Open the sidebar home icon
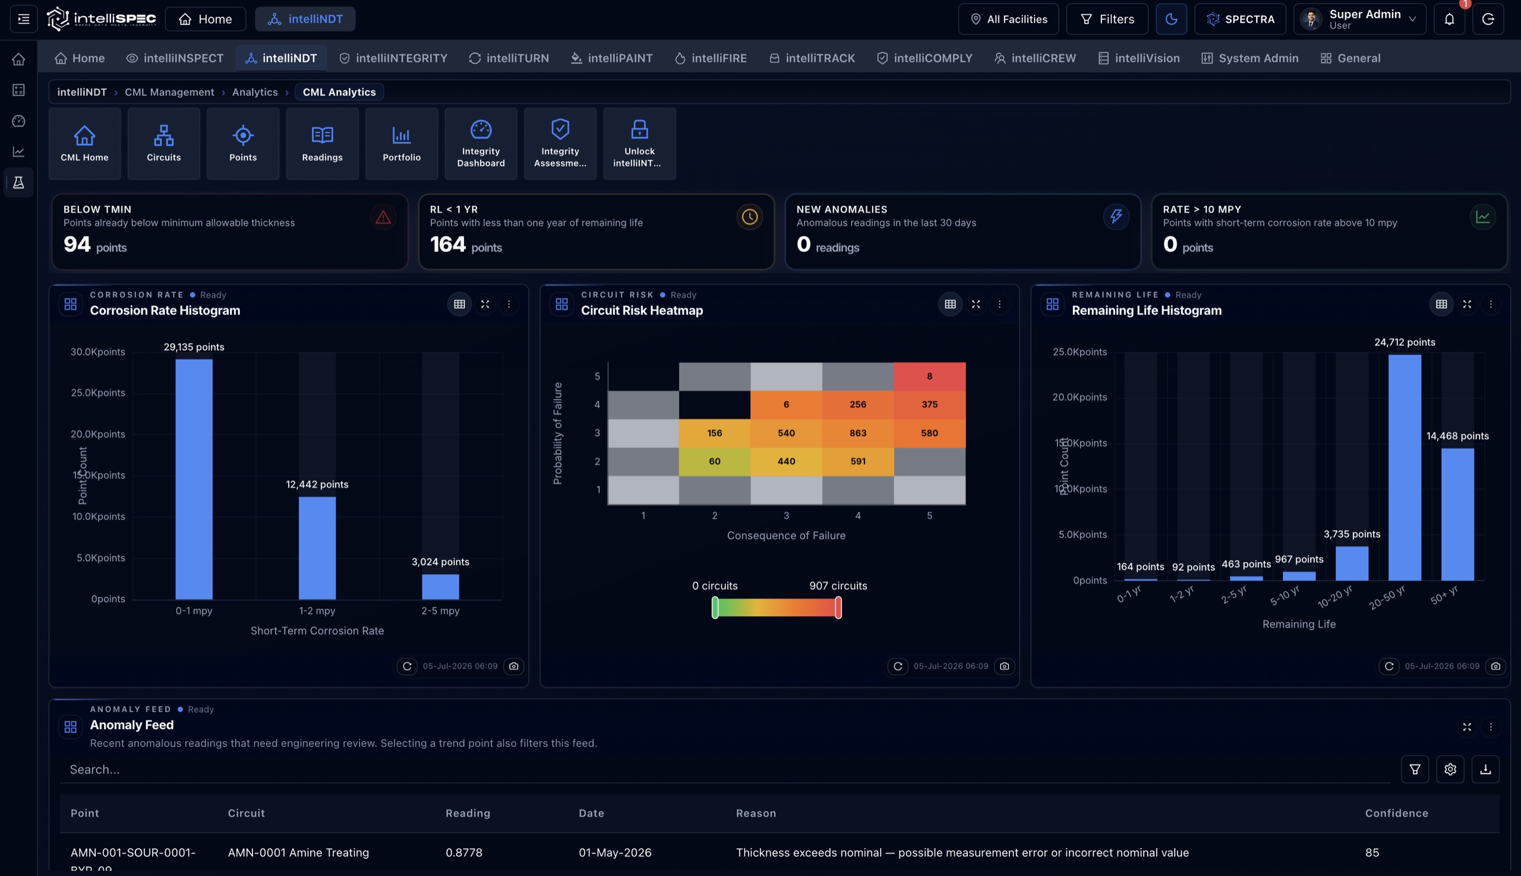Screen dimensions: 1521x876 click(x=18, y=59)
